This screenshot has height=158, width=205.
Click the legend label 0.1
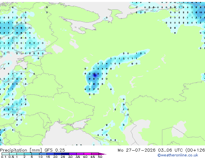click(4, 157)
